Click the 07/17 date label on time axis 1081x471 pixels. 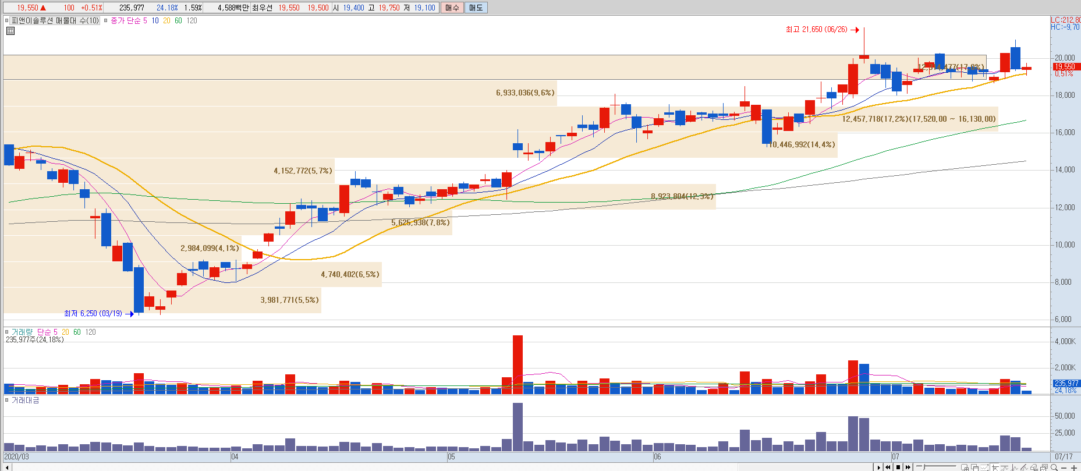1064,457
